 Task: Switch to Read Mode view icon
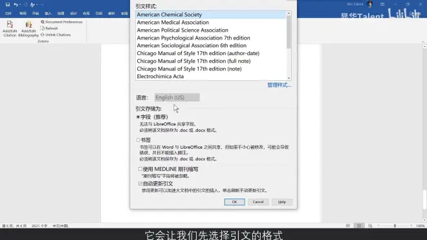pyautogui.click(x=348, y=226)
